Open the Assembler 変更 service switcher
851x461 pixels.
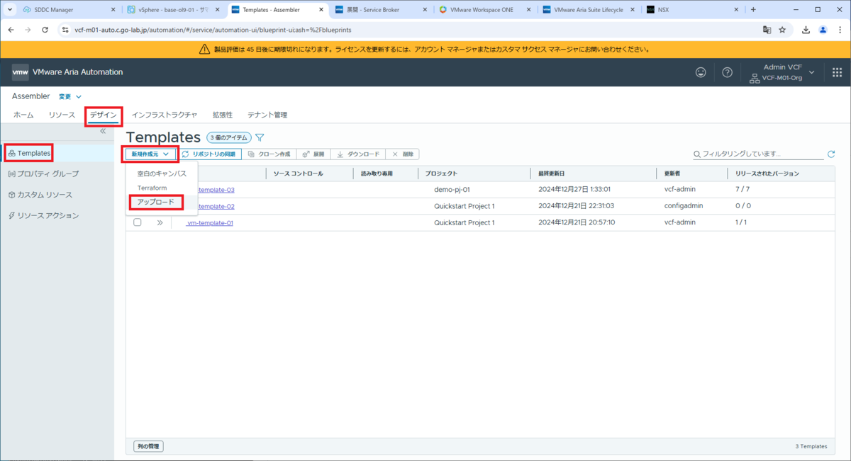point(69,96)
